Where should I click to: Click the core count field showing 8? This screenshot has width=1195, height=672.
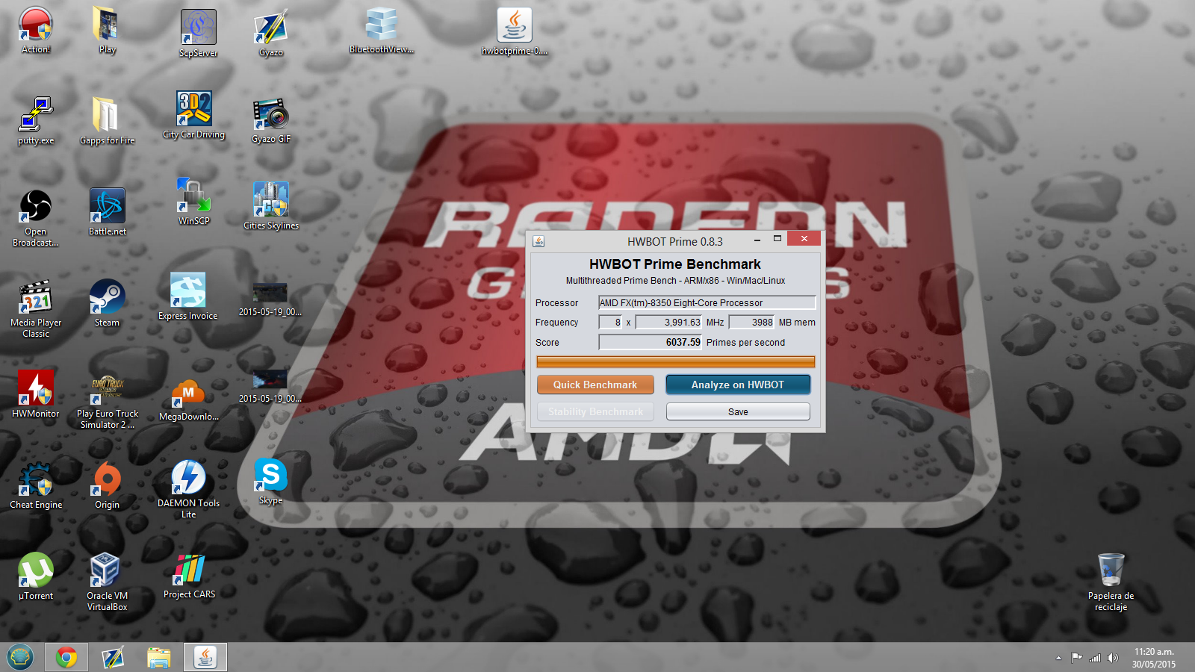pyautogui.click(x=610, y=322)
